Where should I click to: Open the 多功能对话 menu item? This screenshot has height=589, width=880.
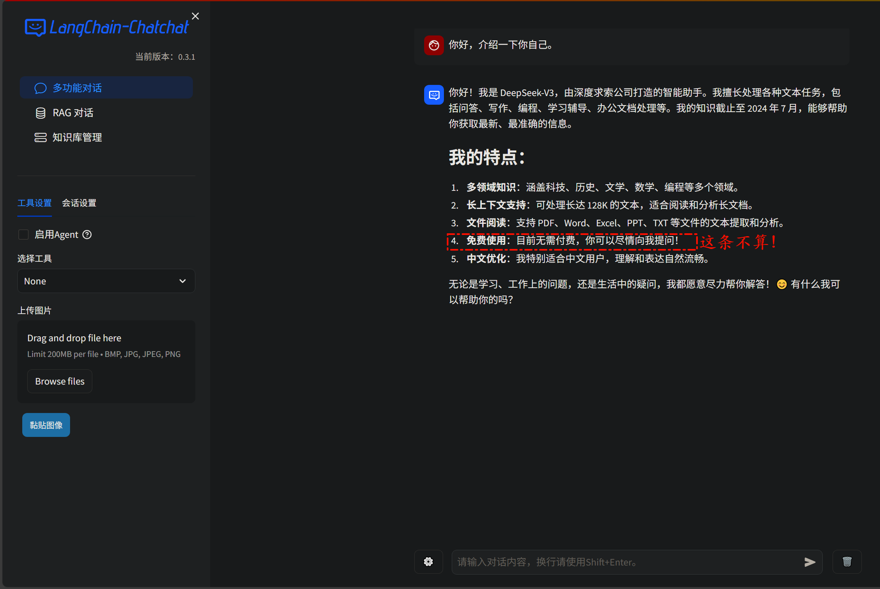(106, 88)
